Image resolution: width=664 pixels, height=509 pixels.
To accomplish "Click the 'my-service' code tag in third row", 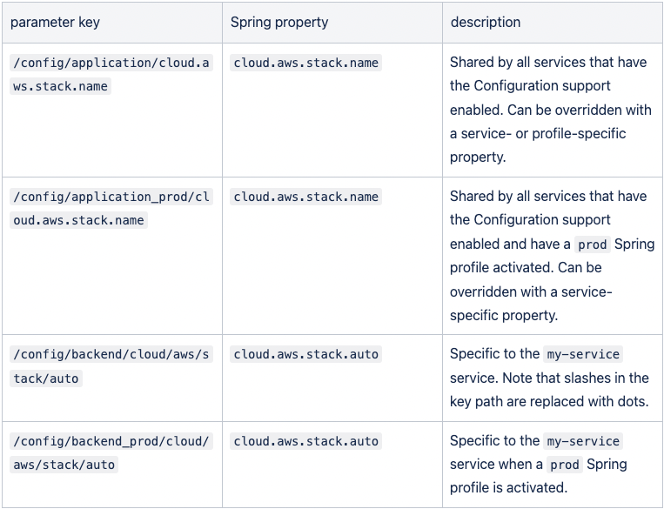I will [x=583, y=354].
